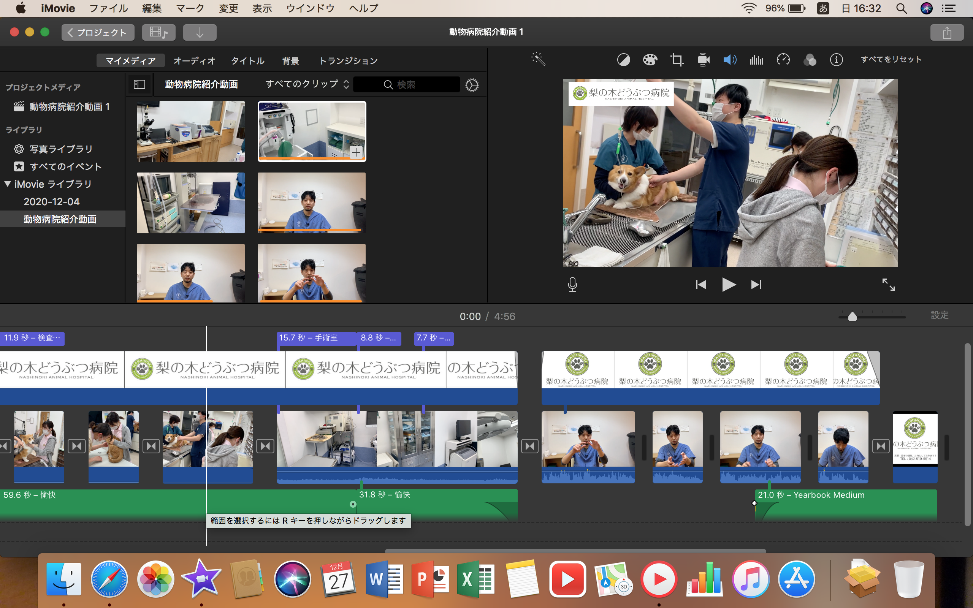Switch to the トランジション tab
The image size is (973, 608).
[348, 61]
